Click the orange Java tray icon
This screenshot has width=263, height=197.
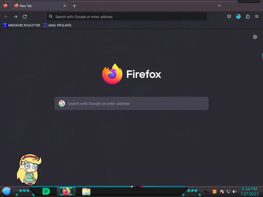click(214, 191)
